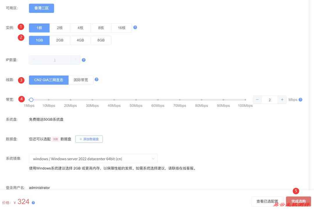Screen dimensions: 314x210
Task: Select the 2核 CPU option
Action: pyautogui.click(x=60, y=28)
